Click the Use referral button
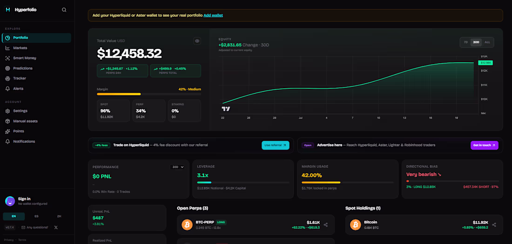Viewport: 512px width, 244px height. pos(275,145)
